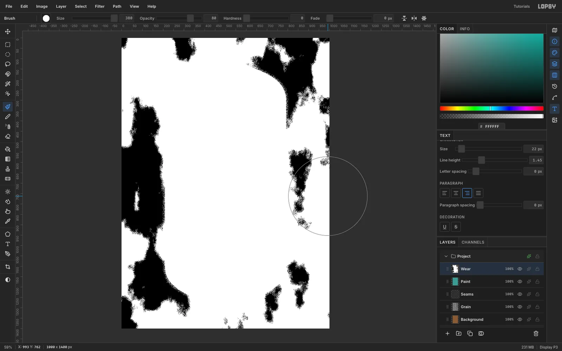Screen dimensions: 562x351
Task: Select the Quick Selection tool
Action: click(x=8, y=94)
